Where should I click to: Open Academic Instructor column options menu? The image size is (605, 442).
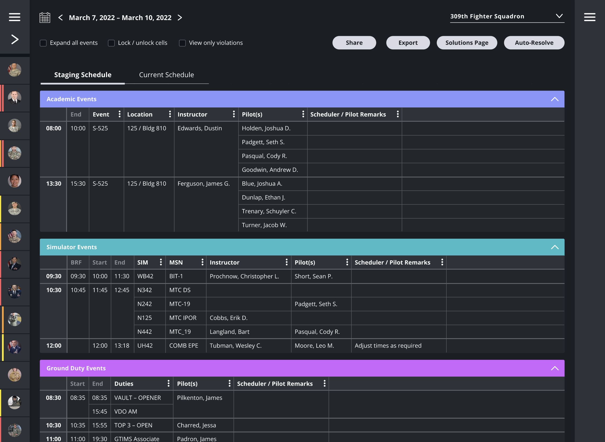coord(234,114)
